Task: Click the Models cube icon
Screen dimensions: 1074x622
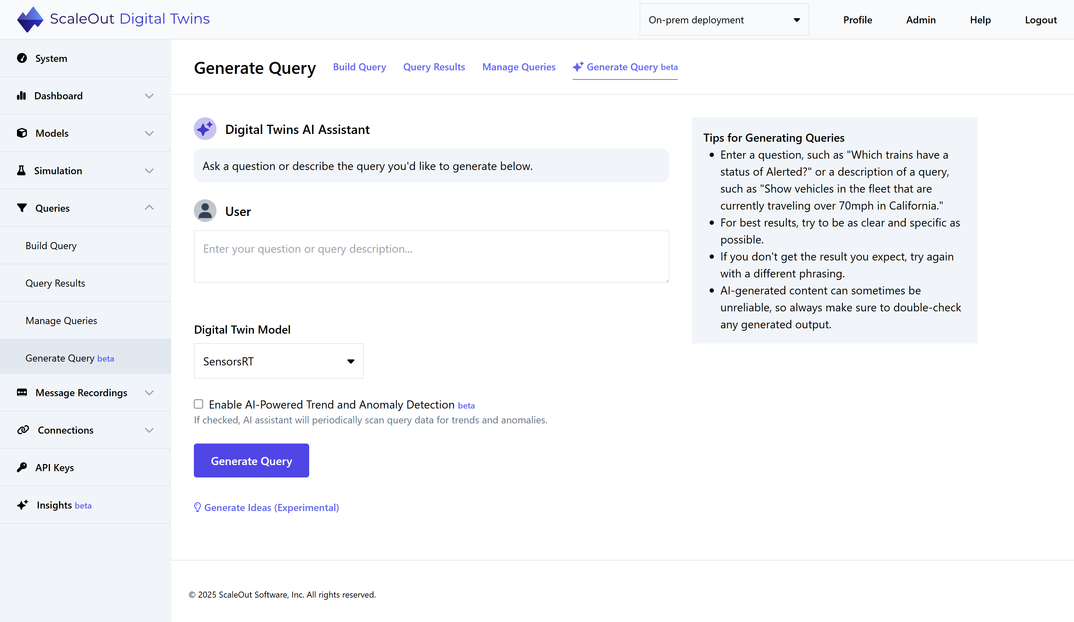Action: click(x=22, y=133)
